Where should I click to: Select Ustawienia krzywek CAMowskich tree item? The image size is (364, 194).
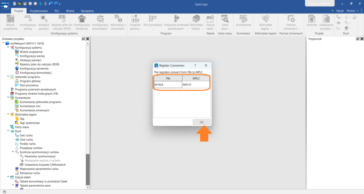pyautogui.click(x=45, y=165)
